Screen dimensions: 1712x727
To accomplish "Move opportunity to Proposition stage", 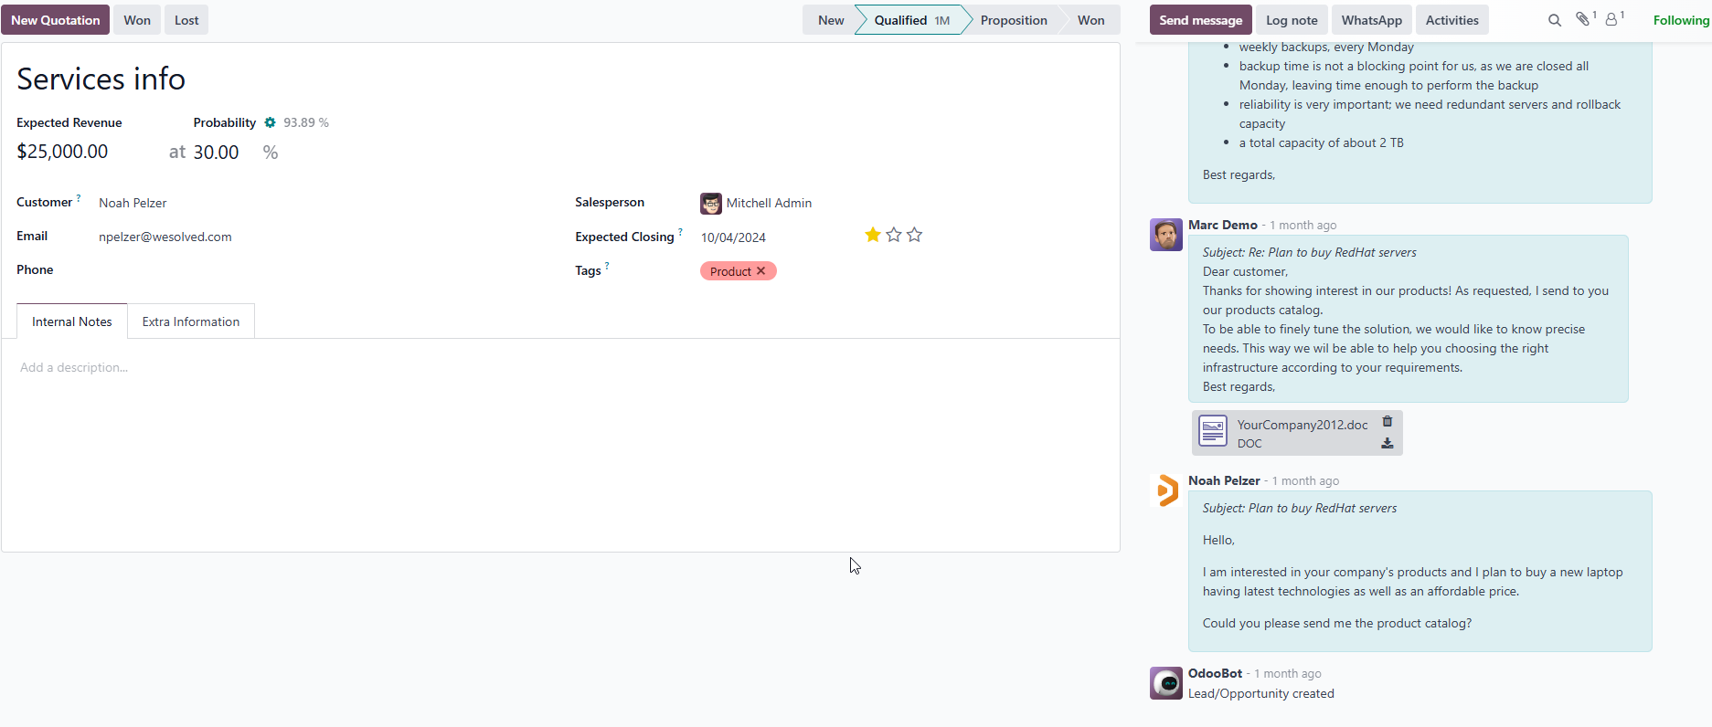I will [1013, 20].
